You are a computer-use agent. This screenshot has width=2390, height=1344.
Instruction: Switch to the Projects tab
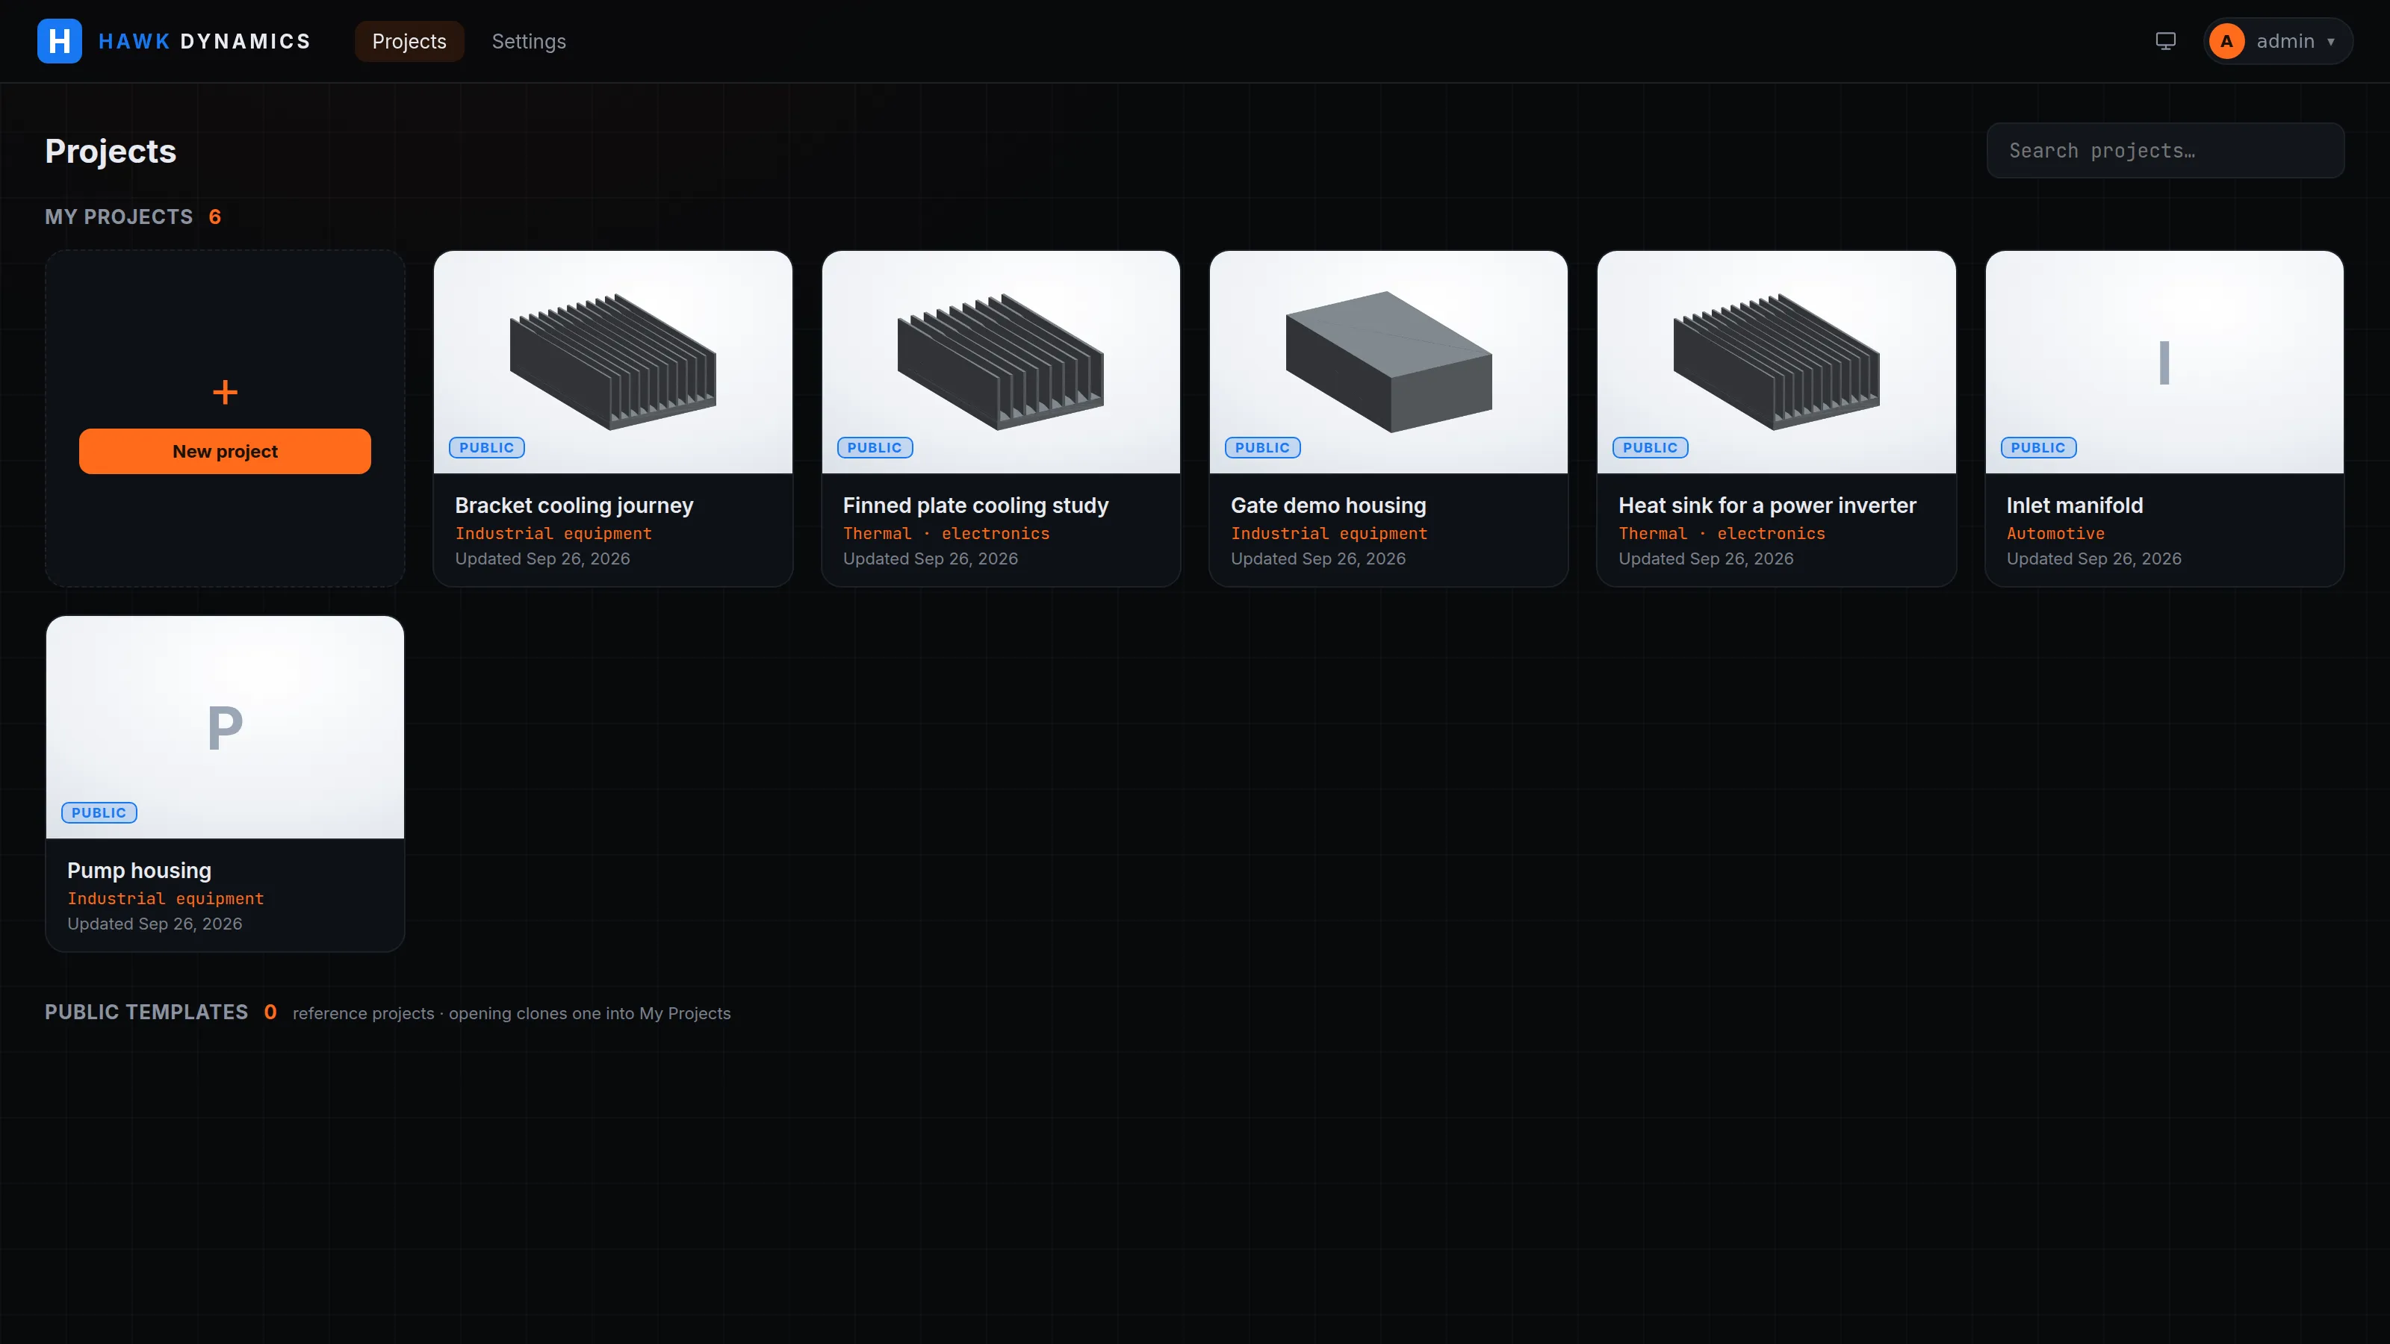click(x=409, y=41)
